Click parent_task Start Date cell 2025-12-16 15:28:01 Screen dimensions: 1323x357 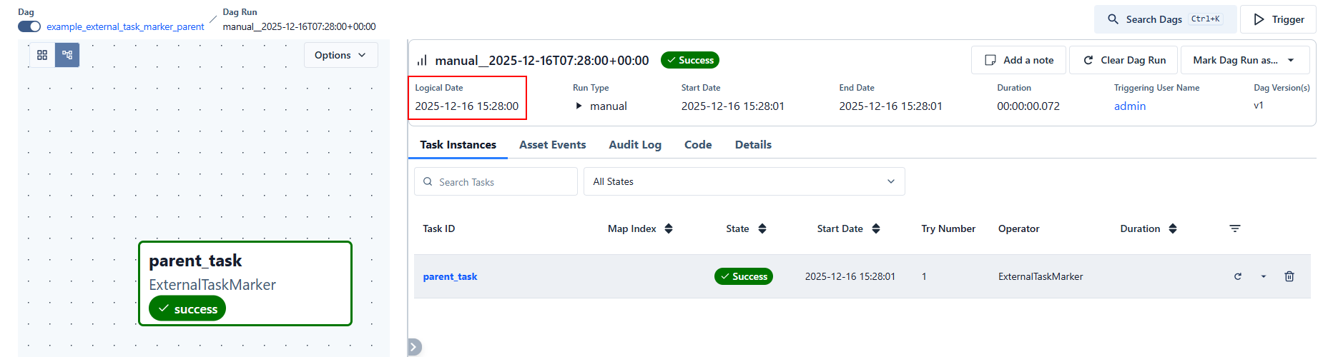point(850,276)
